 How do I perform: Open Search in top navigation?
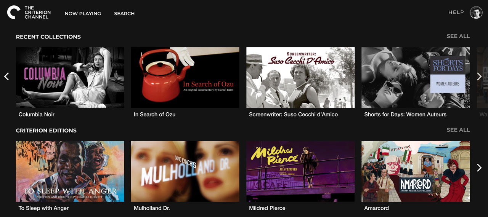[124, 13]
